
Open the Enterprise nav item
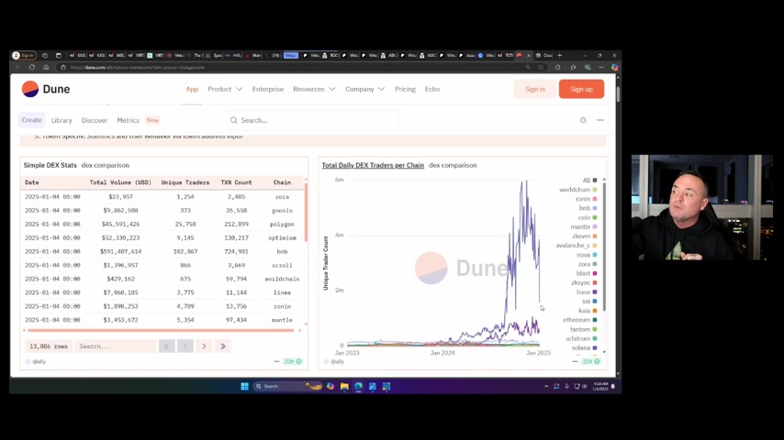point(267,89)
